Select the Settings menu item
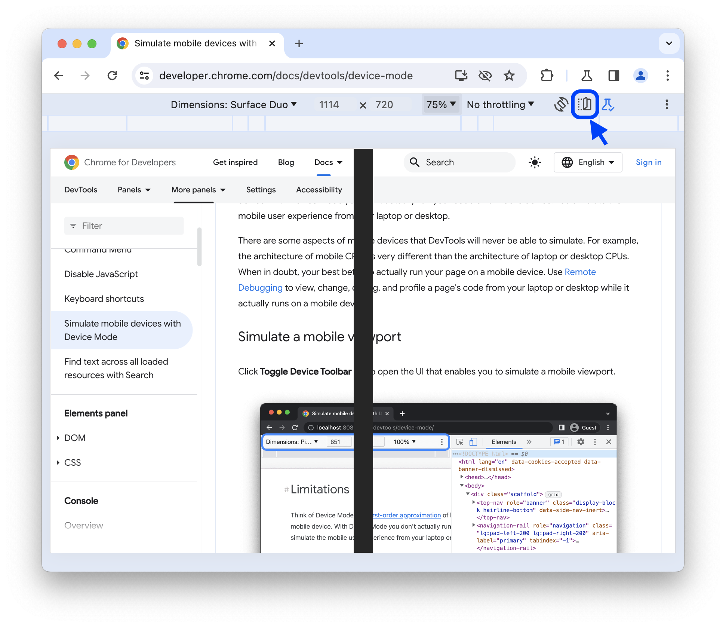Screen dimensions: 726x627 tap(260, 190)
